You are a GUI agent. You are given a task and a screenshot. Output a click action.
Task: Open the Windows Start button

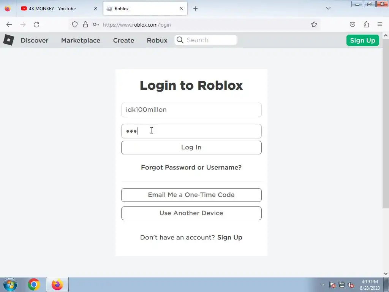[x=10, y=284]
